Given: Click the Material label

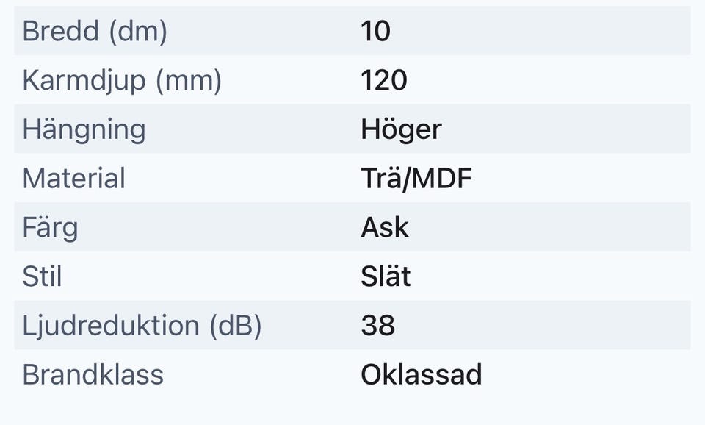Looking at the screenshot, I should 73,179.
